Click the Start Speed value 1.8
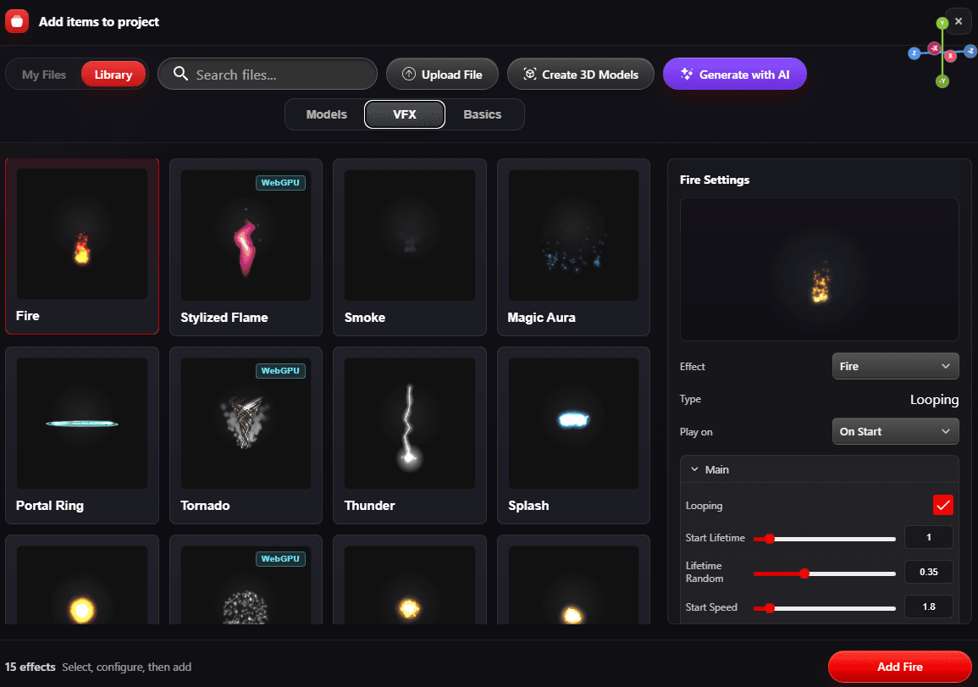The width and height of the screenshot is (978, 687). (x=928, y=607)
